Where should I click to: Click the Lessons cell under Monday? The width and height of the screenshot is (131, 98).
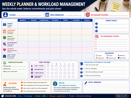point(23,25)
